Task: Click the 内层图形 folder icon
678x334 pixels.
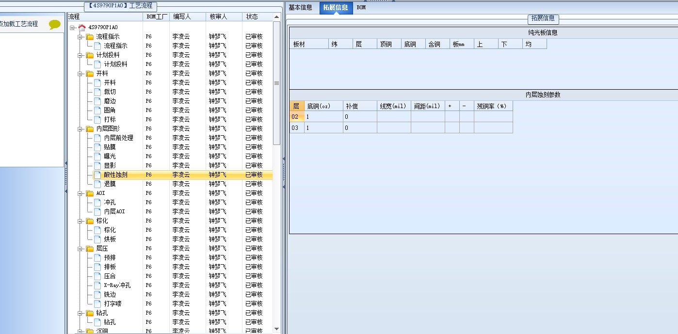Action: coord(90,129)
